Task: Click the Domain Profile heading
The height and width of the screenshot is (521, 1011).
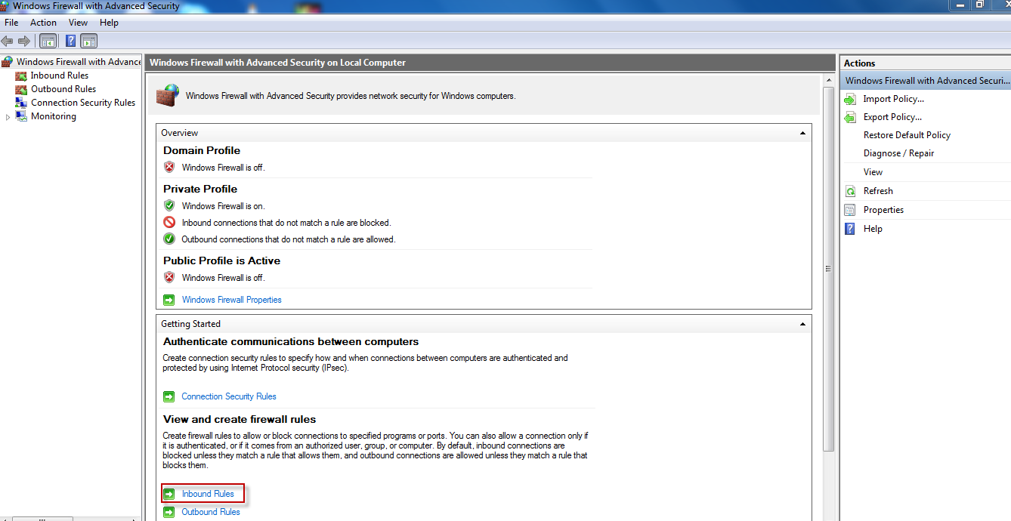Action: [202, 150]
